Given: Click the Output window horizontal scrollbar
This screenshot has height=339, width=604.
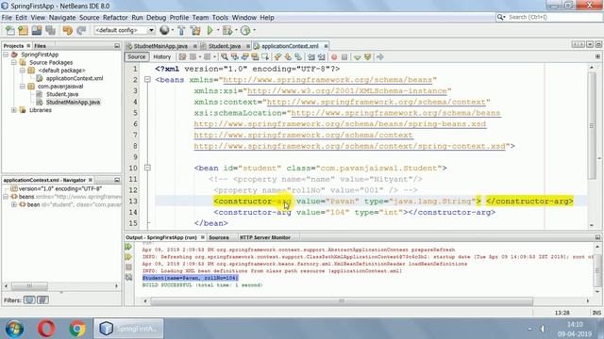Looking at the screenshot, I should pyautogui.click(x=342, y=301).
